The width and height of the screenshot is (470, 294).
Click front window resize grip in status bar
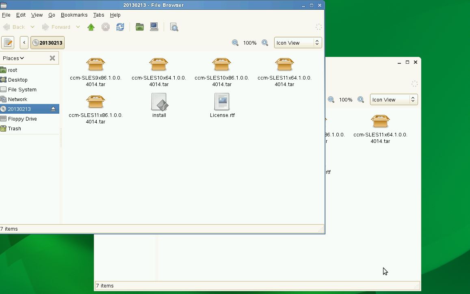pos(321,229)
